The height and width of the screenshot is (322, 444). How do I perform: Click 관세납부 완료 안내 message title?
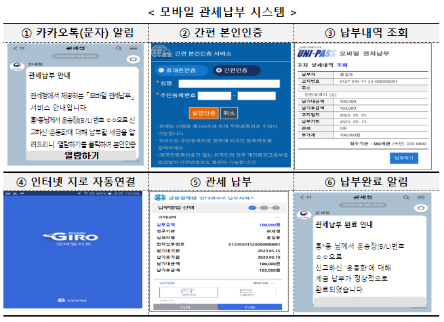[344, 224]
